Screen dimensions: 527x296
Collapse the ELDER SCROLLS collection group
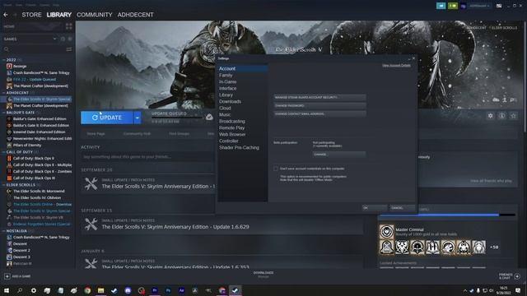(4, 185)
